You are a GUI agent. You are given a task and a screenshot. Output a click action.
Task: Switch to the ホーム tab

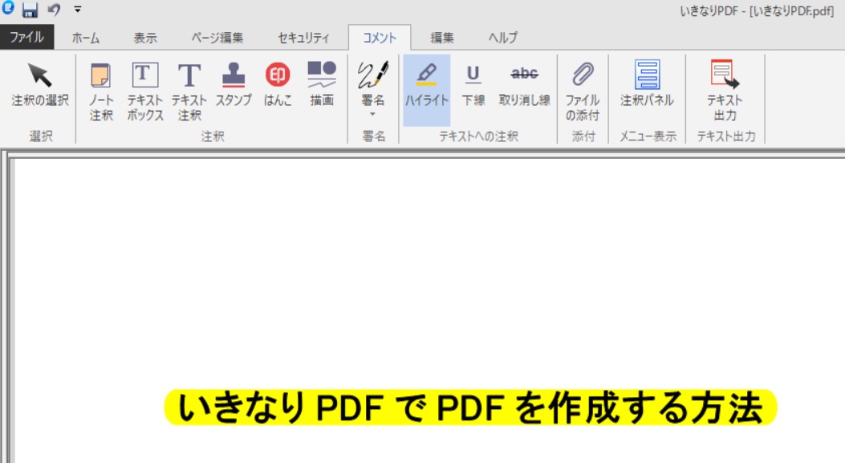coord(86,38)
